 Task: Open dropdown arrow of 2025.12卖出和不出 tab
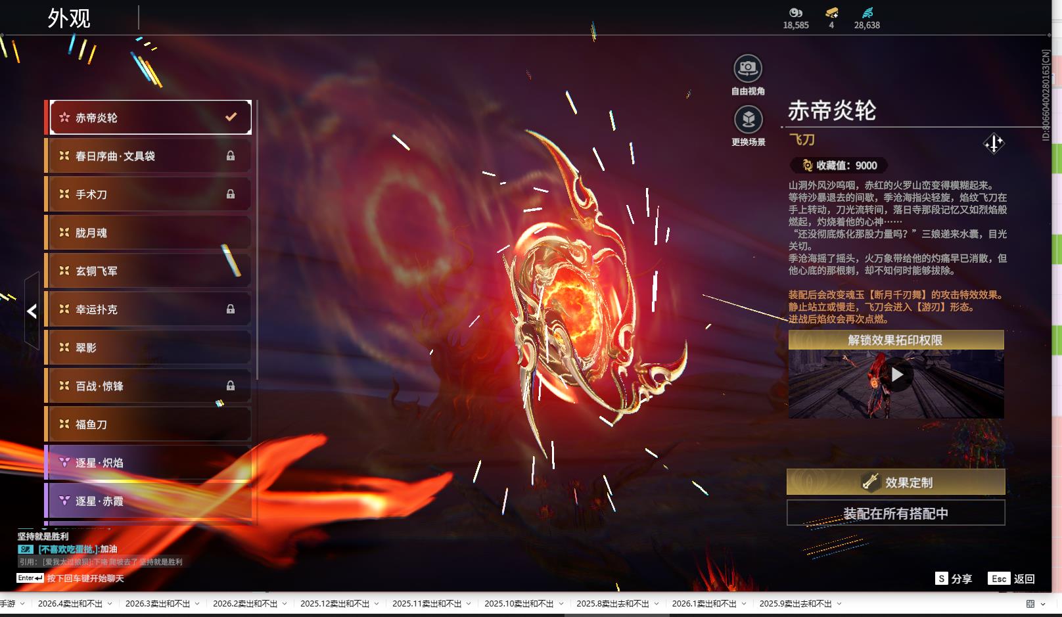377,604
